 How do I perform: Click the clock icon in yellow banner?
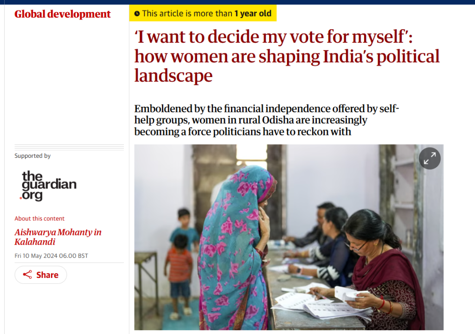pos(137,14)
